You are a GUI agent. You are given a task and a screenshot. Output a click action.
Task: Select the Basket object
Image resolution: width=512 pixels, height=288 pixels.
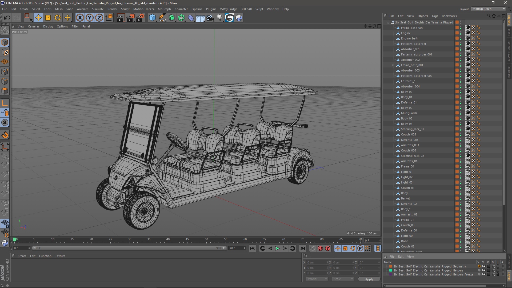pos(405,198)
